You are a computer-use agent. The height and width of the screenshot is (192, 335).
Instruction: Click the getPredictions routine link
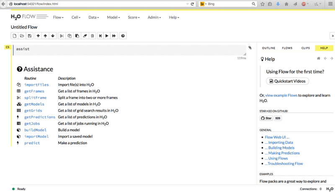(x=40, y=117)
